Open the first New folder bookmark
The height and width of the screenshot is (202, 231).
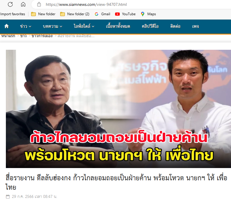[43, 14]
